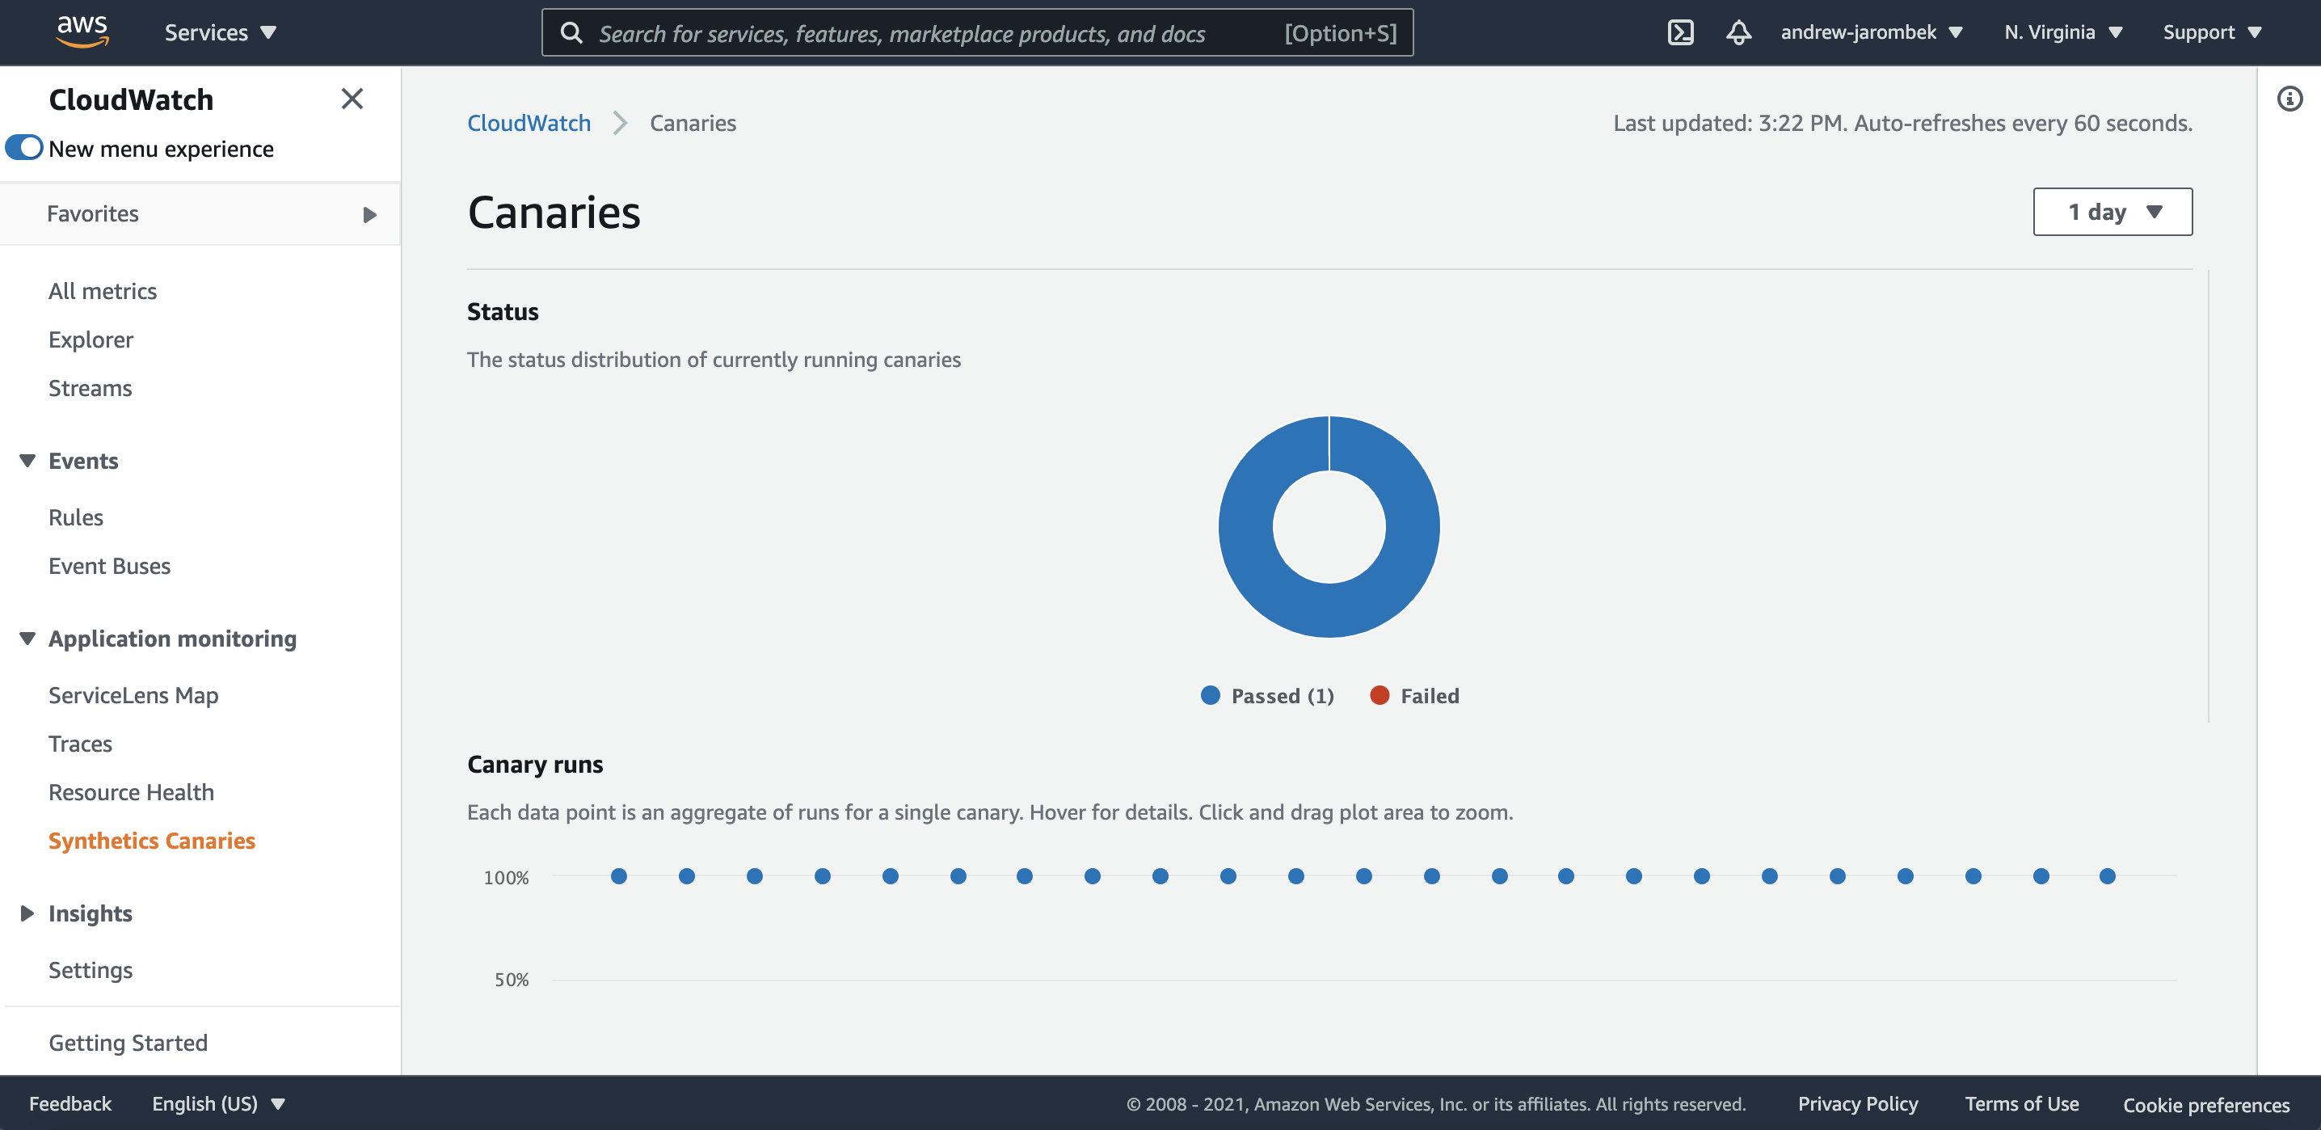Click the info panel icon at far right
The height and width of the screenshot is (1130, 2321).
[x=2289, y=99]
